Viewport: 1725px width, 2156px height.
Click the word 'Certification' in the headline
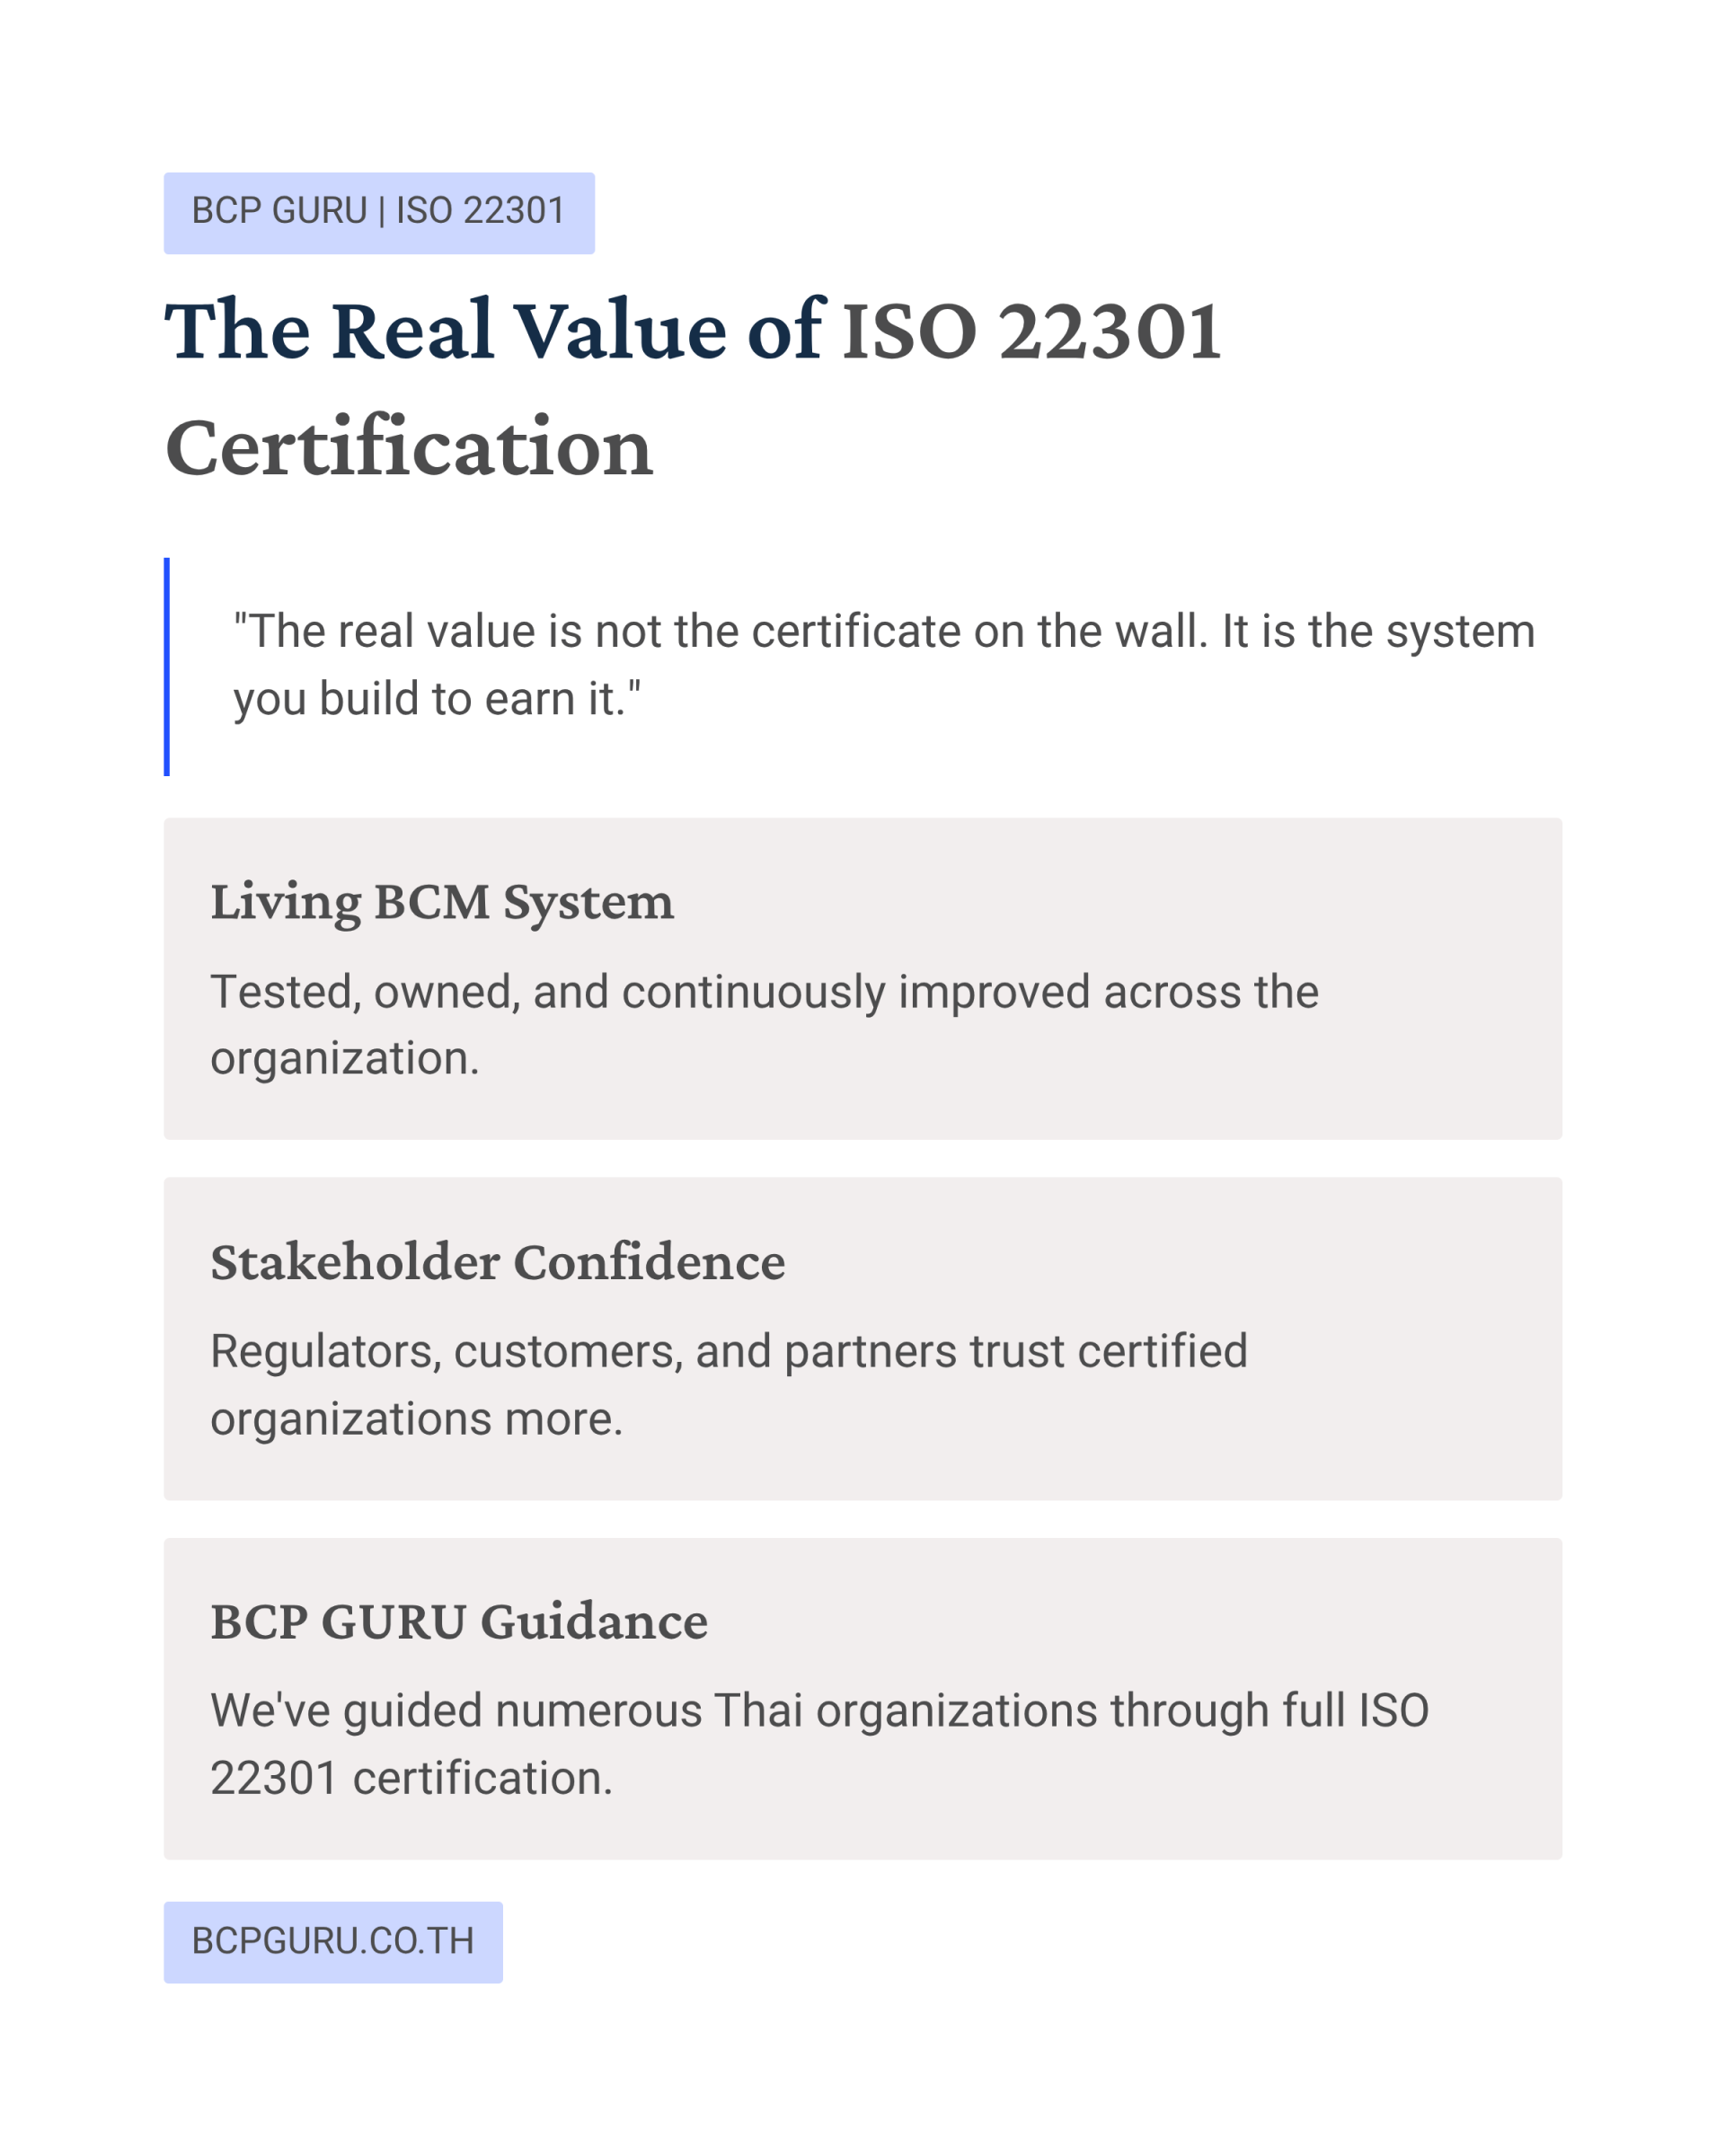tap(408, 447)
